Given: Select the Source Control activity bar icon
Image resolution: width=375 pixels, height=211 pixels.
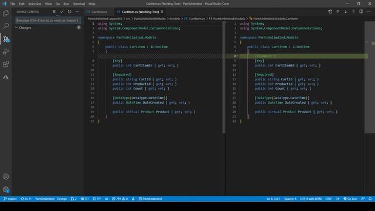Looking at the screenshot, I should pos(6,39).
